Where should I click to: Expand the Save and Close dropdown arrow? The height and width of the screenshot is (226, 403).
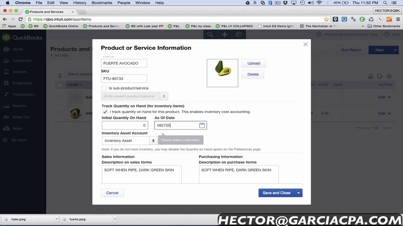tap(298, 193)
